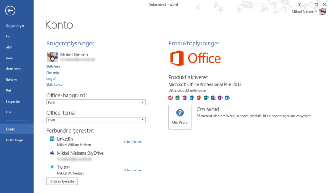Screen dimensions: 328x193
Task: Click the Lync product icon
Action: click(228, 97)
